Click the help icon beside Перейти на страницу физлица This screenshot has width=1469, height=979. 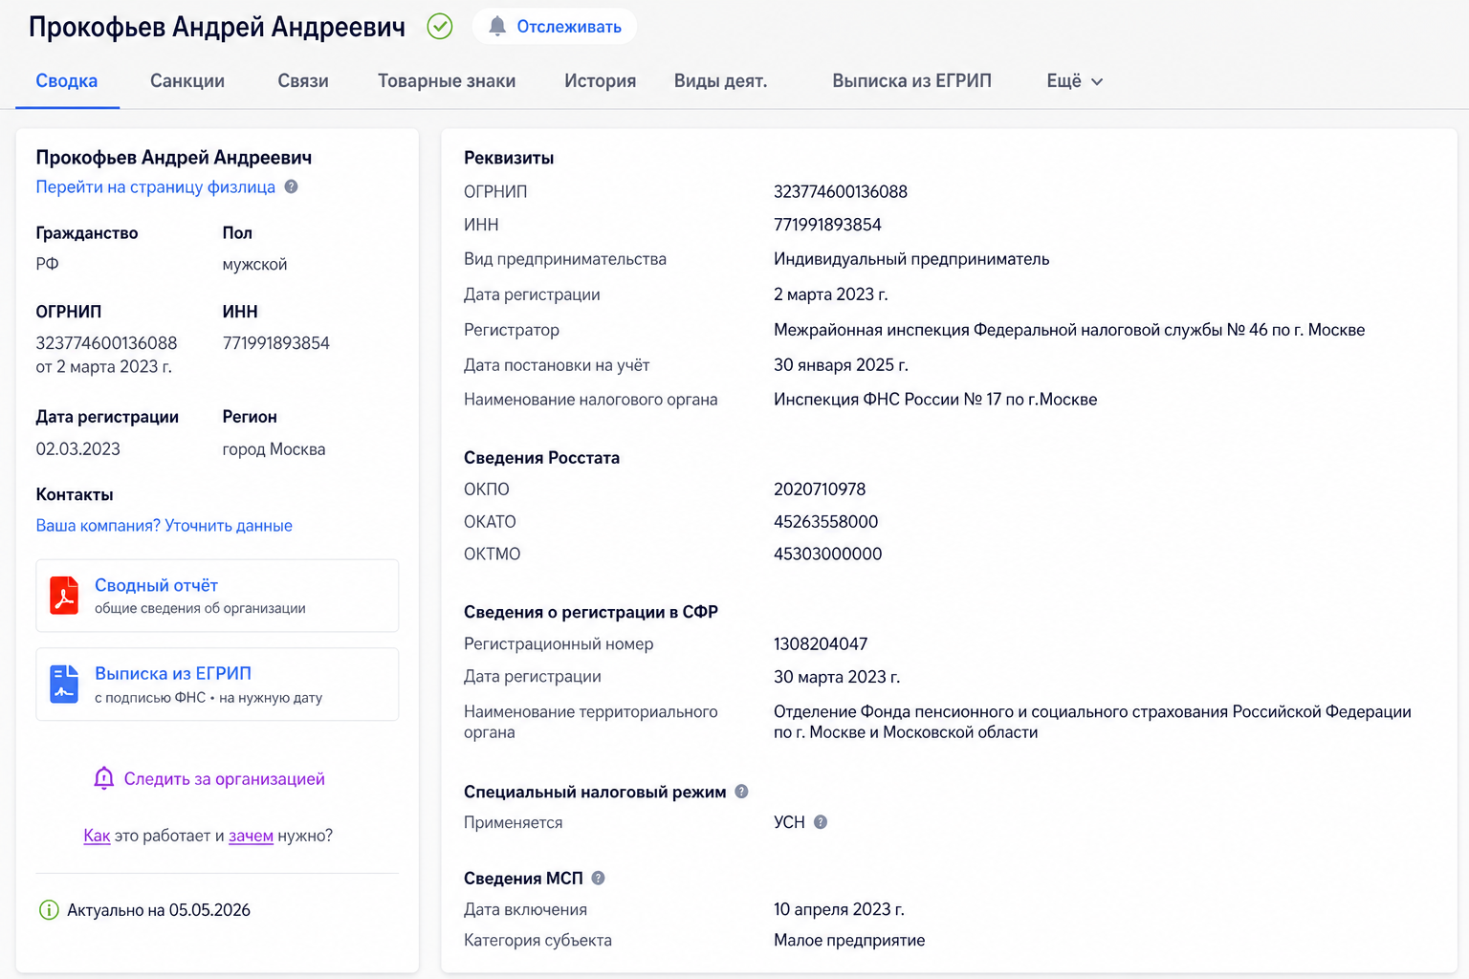click(292, 187)
